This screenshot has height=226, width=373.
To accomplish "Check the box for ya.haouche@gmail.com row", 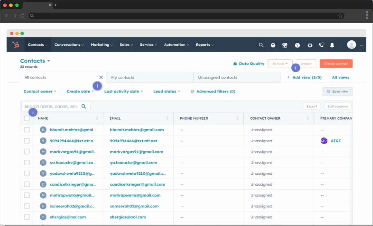I will coord(27,163).
